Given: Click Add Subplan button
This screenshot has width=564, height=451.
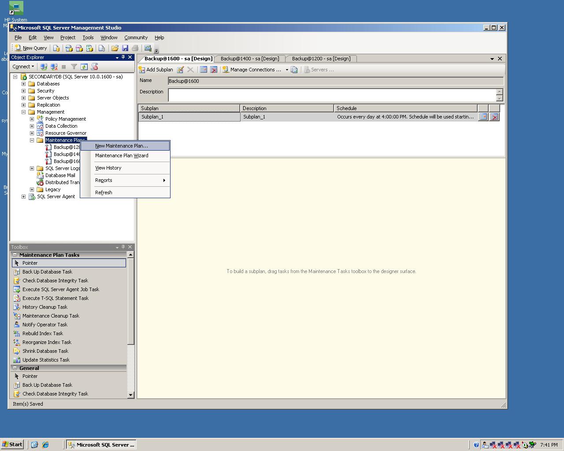Looking at the screenshot, I should click(156, 70).
